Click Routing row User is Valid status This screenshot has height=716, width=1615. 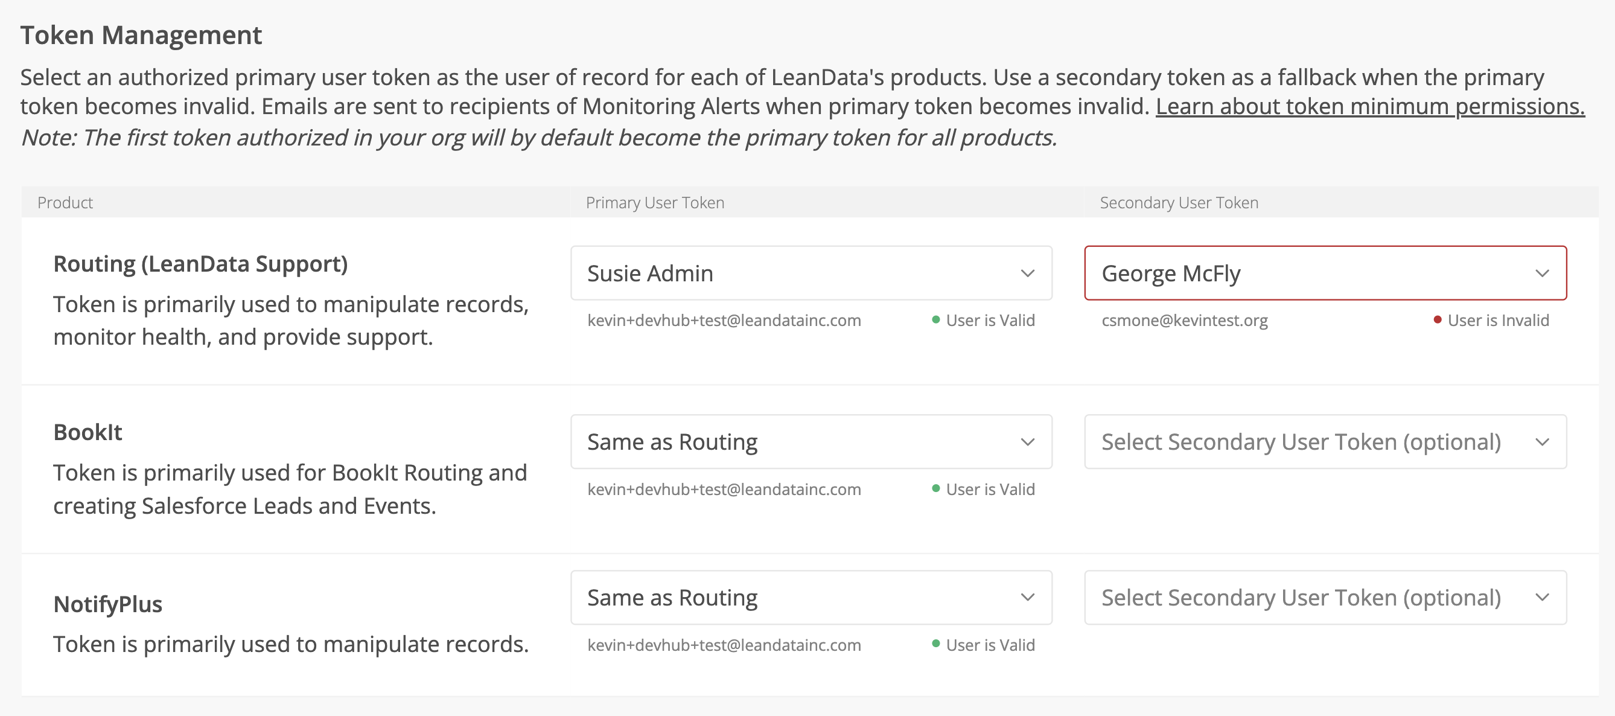pos(990,321)
